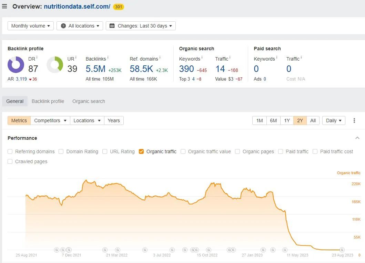Image resolution: width=365 pixels, height=263 pixels.
Task: Open the 5.5M backlinks value
Action: (x=95, y=69)
